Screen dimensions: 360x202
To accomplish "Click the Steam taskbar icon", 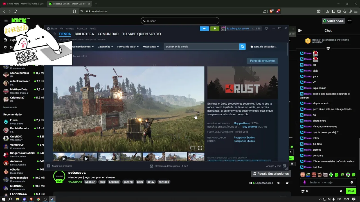I will 52,199.
